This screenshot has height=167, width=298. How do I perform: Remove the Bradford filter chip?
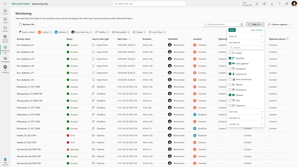click(68, 32)
